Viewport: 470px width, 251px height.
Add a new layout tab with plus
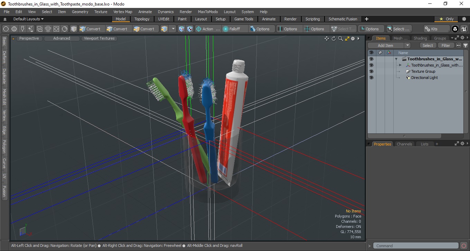[x=367, y=19]
